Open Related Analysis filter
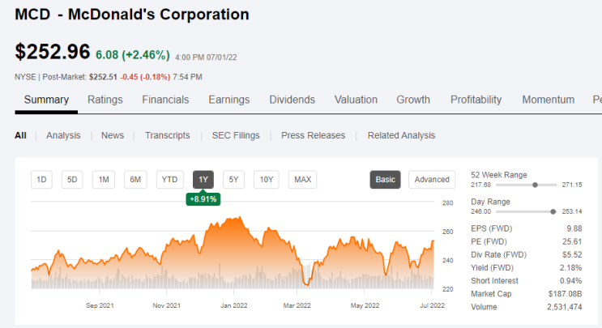 coord(401,135)
